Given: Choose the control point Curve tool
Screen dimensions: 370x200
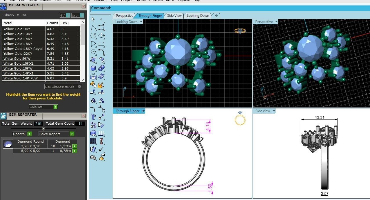Looking at the screenshot, I should [101, 28].
